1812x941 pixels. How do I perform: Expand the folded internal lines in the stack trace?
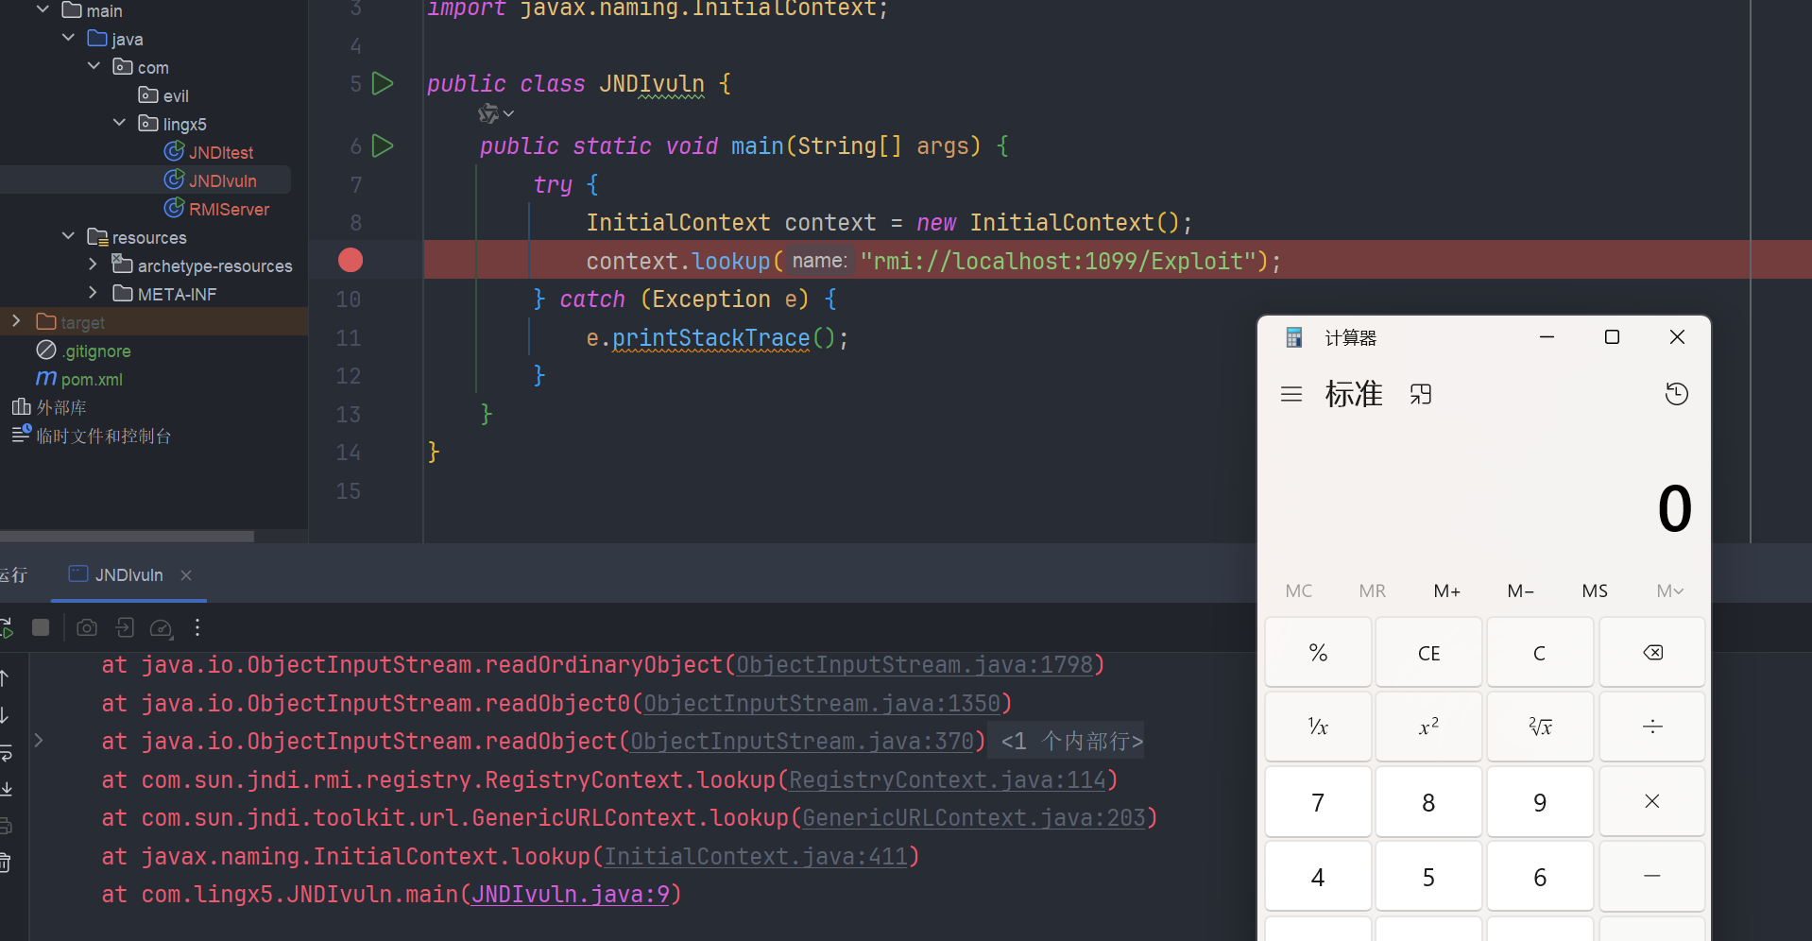[39, 741]
